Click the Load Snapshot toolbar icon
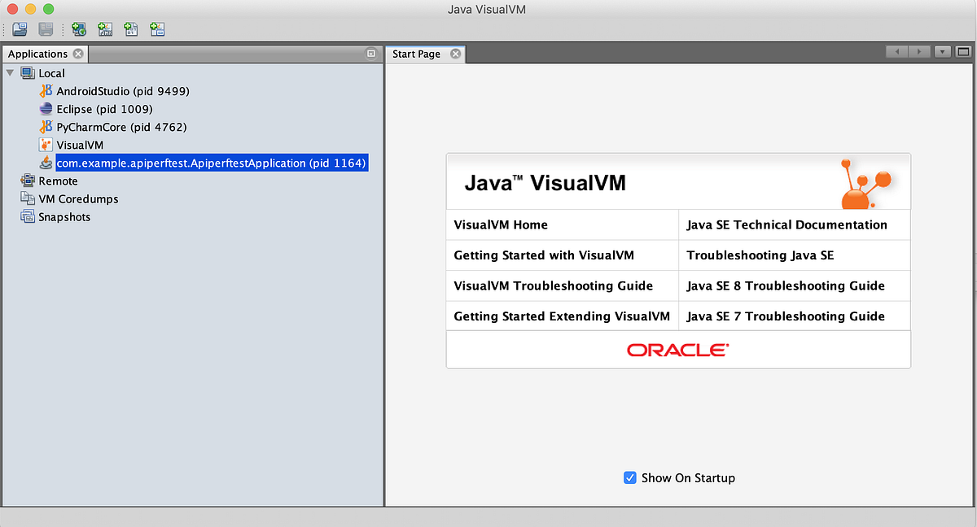Viewport: 977px width, 527px height. [x=20, y=28]
